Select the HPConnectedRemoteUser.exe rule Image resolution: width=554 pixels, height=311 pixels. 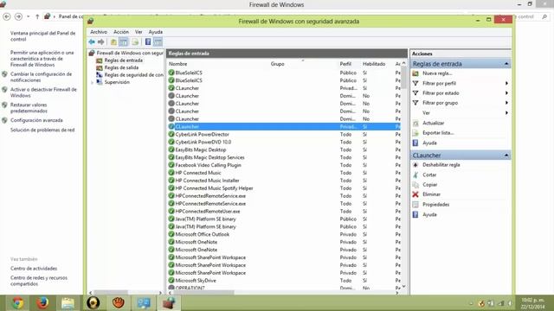(x=208, y=211)
